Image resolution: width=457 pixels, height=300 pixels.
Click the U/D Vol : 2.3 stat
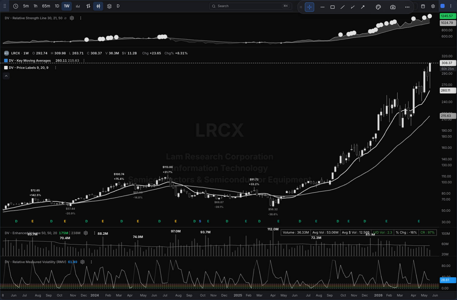point(383,232)
